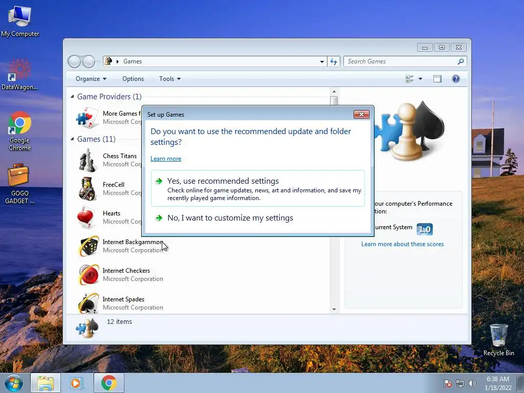The width and height of the screenshot is (524, 393).
Task: Open the Recycle Bin on the desktop
Action: coord(498,340)
